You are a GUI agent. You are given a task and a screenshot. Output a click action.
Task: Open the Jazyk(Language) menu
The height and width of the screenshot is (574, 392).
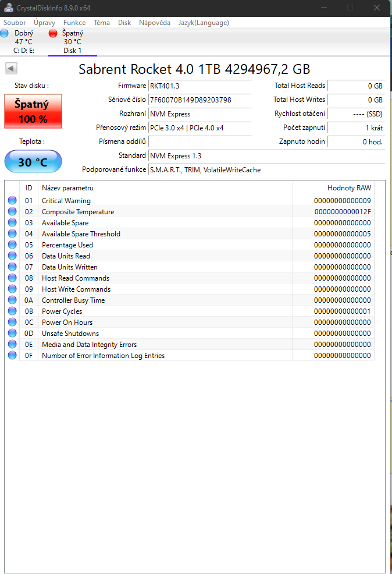tap(204, 23)
